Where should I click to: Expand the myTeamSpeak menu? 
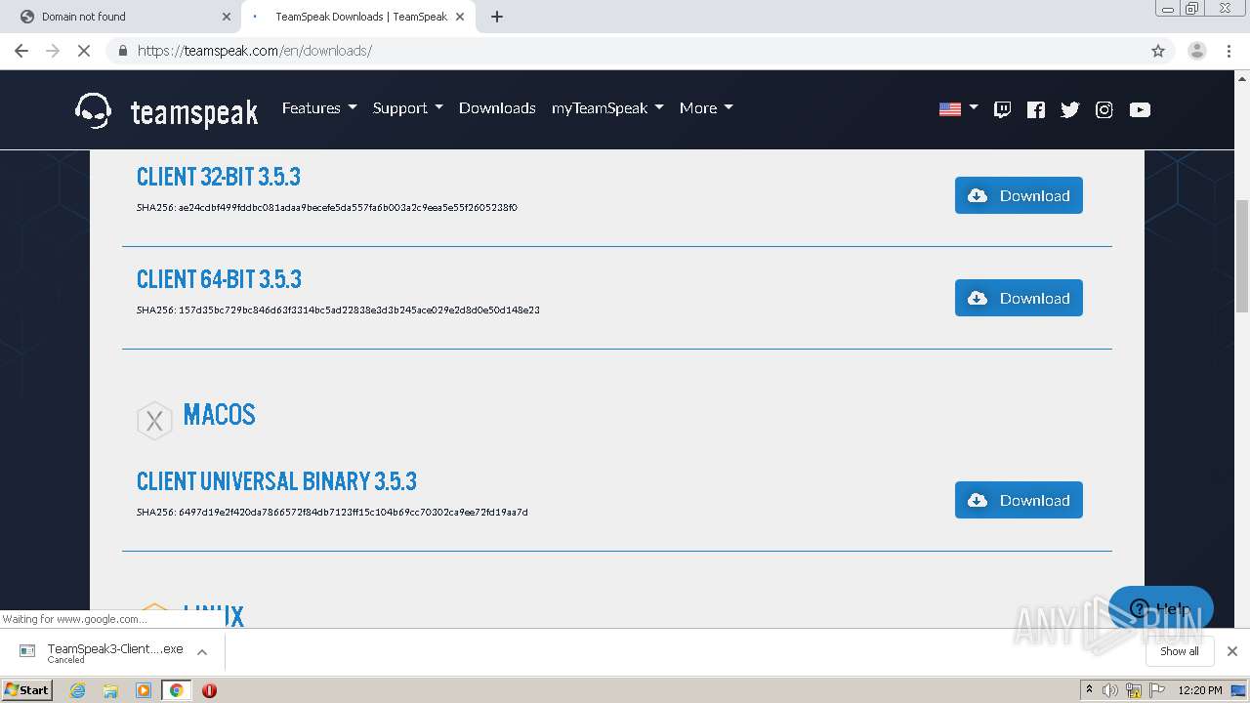(x=607, y=108)
